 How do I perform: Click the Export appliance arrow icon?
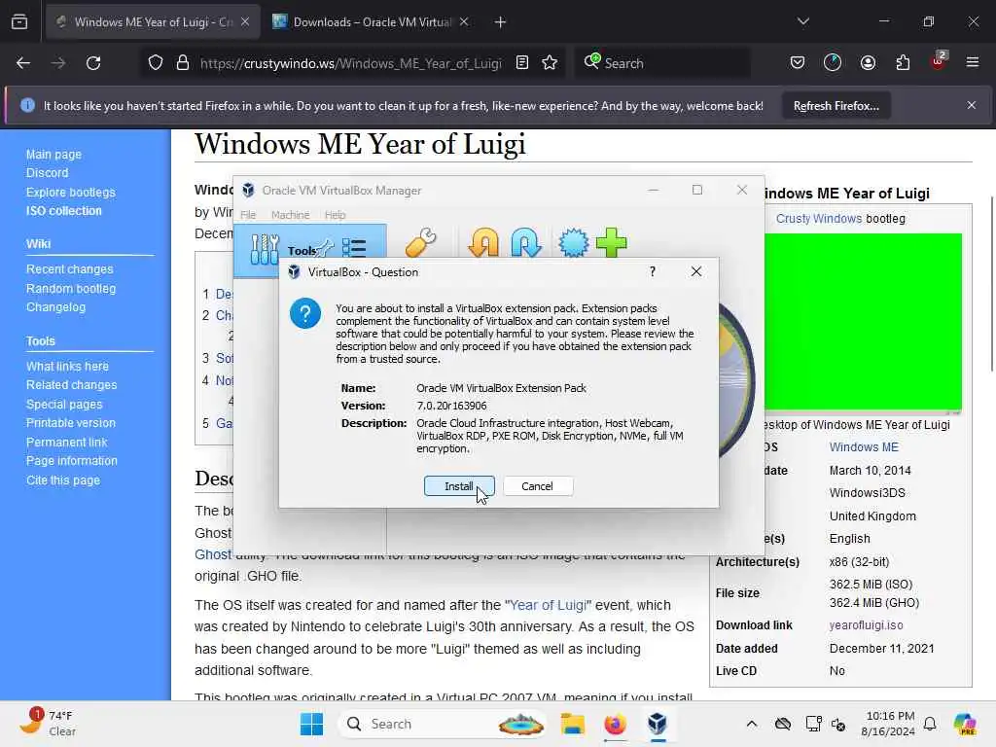(526, 242)
